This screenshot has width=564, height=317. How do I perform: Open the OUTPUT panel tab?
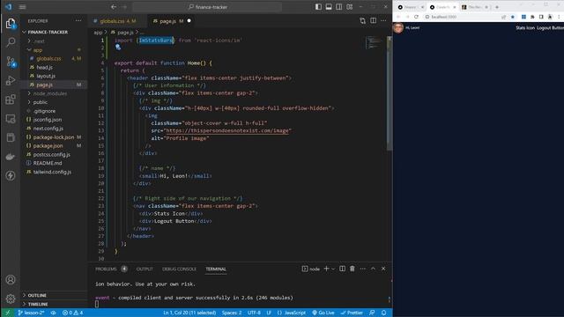point(145,269)
